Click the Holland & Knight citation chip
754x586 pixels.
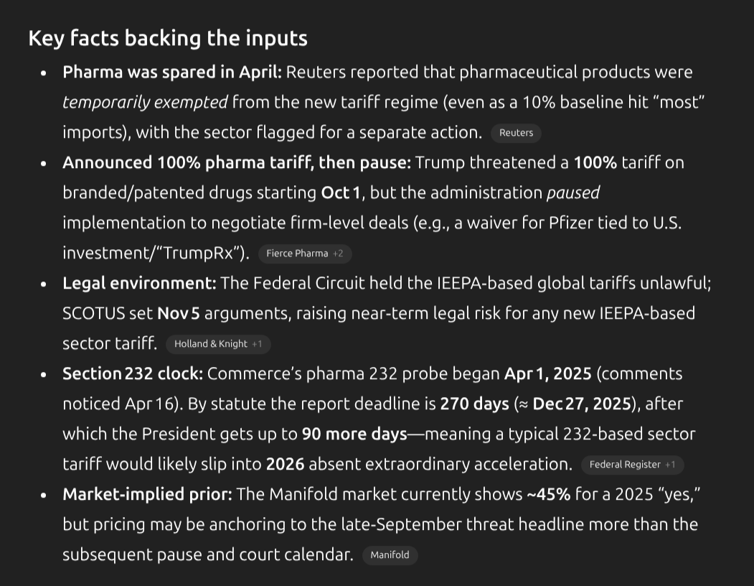tap(217, 344)
